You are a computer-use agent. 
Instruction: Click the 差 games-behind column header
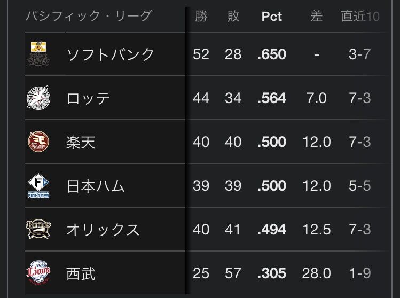pos(317,17)
